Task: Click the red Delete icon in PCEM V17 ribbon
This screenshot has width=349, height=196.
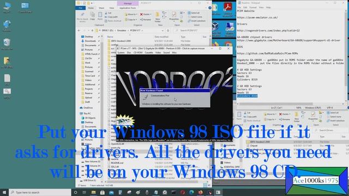Action: coord(141,14)
